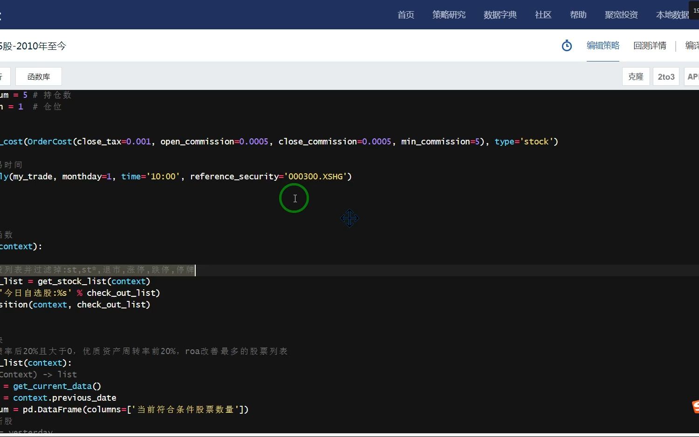
Task: Click the type='stock' parameter
Action: click(524, 141)
